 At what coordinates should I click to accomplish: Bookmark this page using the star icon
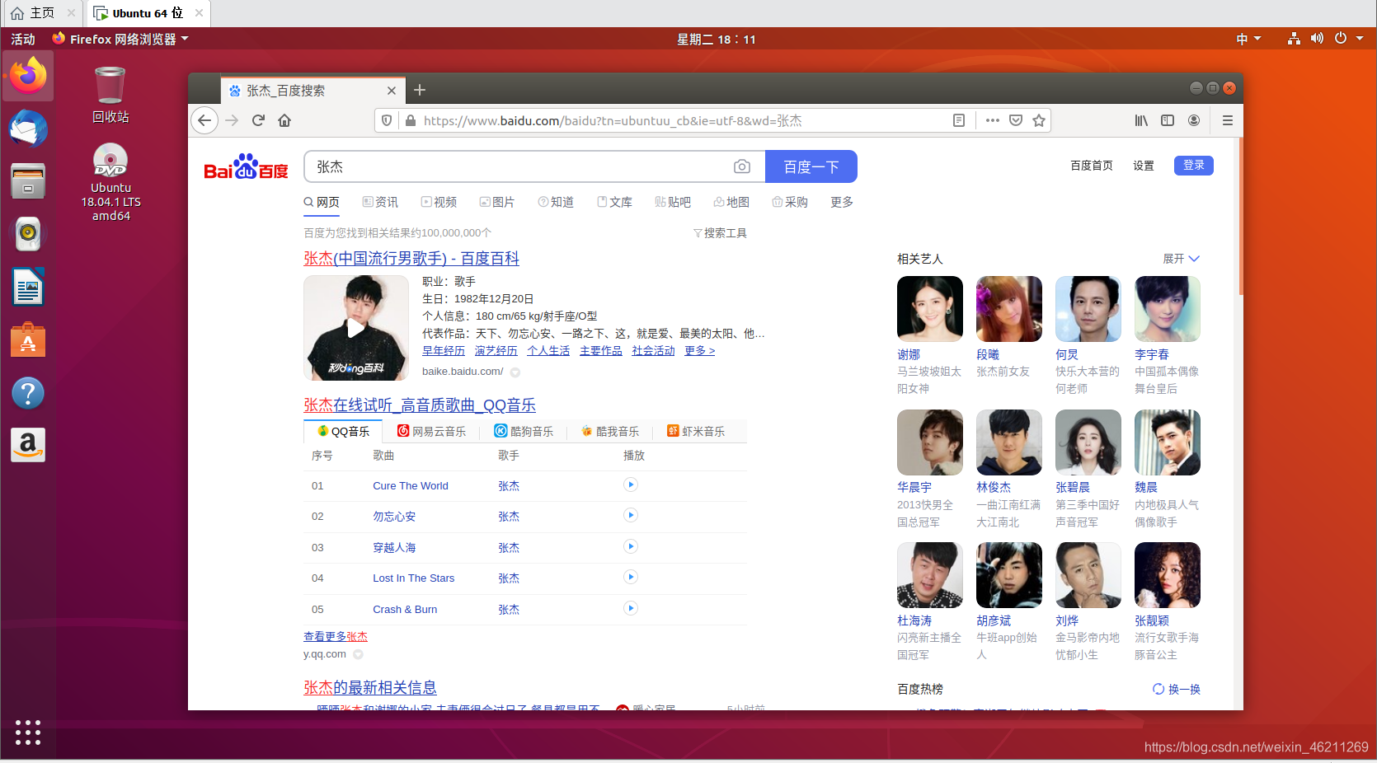pyautogui.click(x=1039, y=120)
